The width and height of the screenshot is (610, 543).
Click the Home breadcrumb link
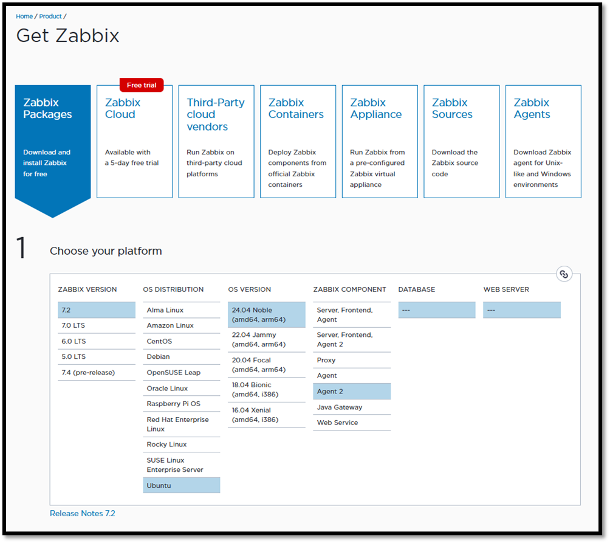tap(24, 16)
